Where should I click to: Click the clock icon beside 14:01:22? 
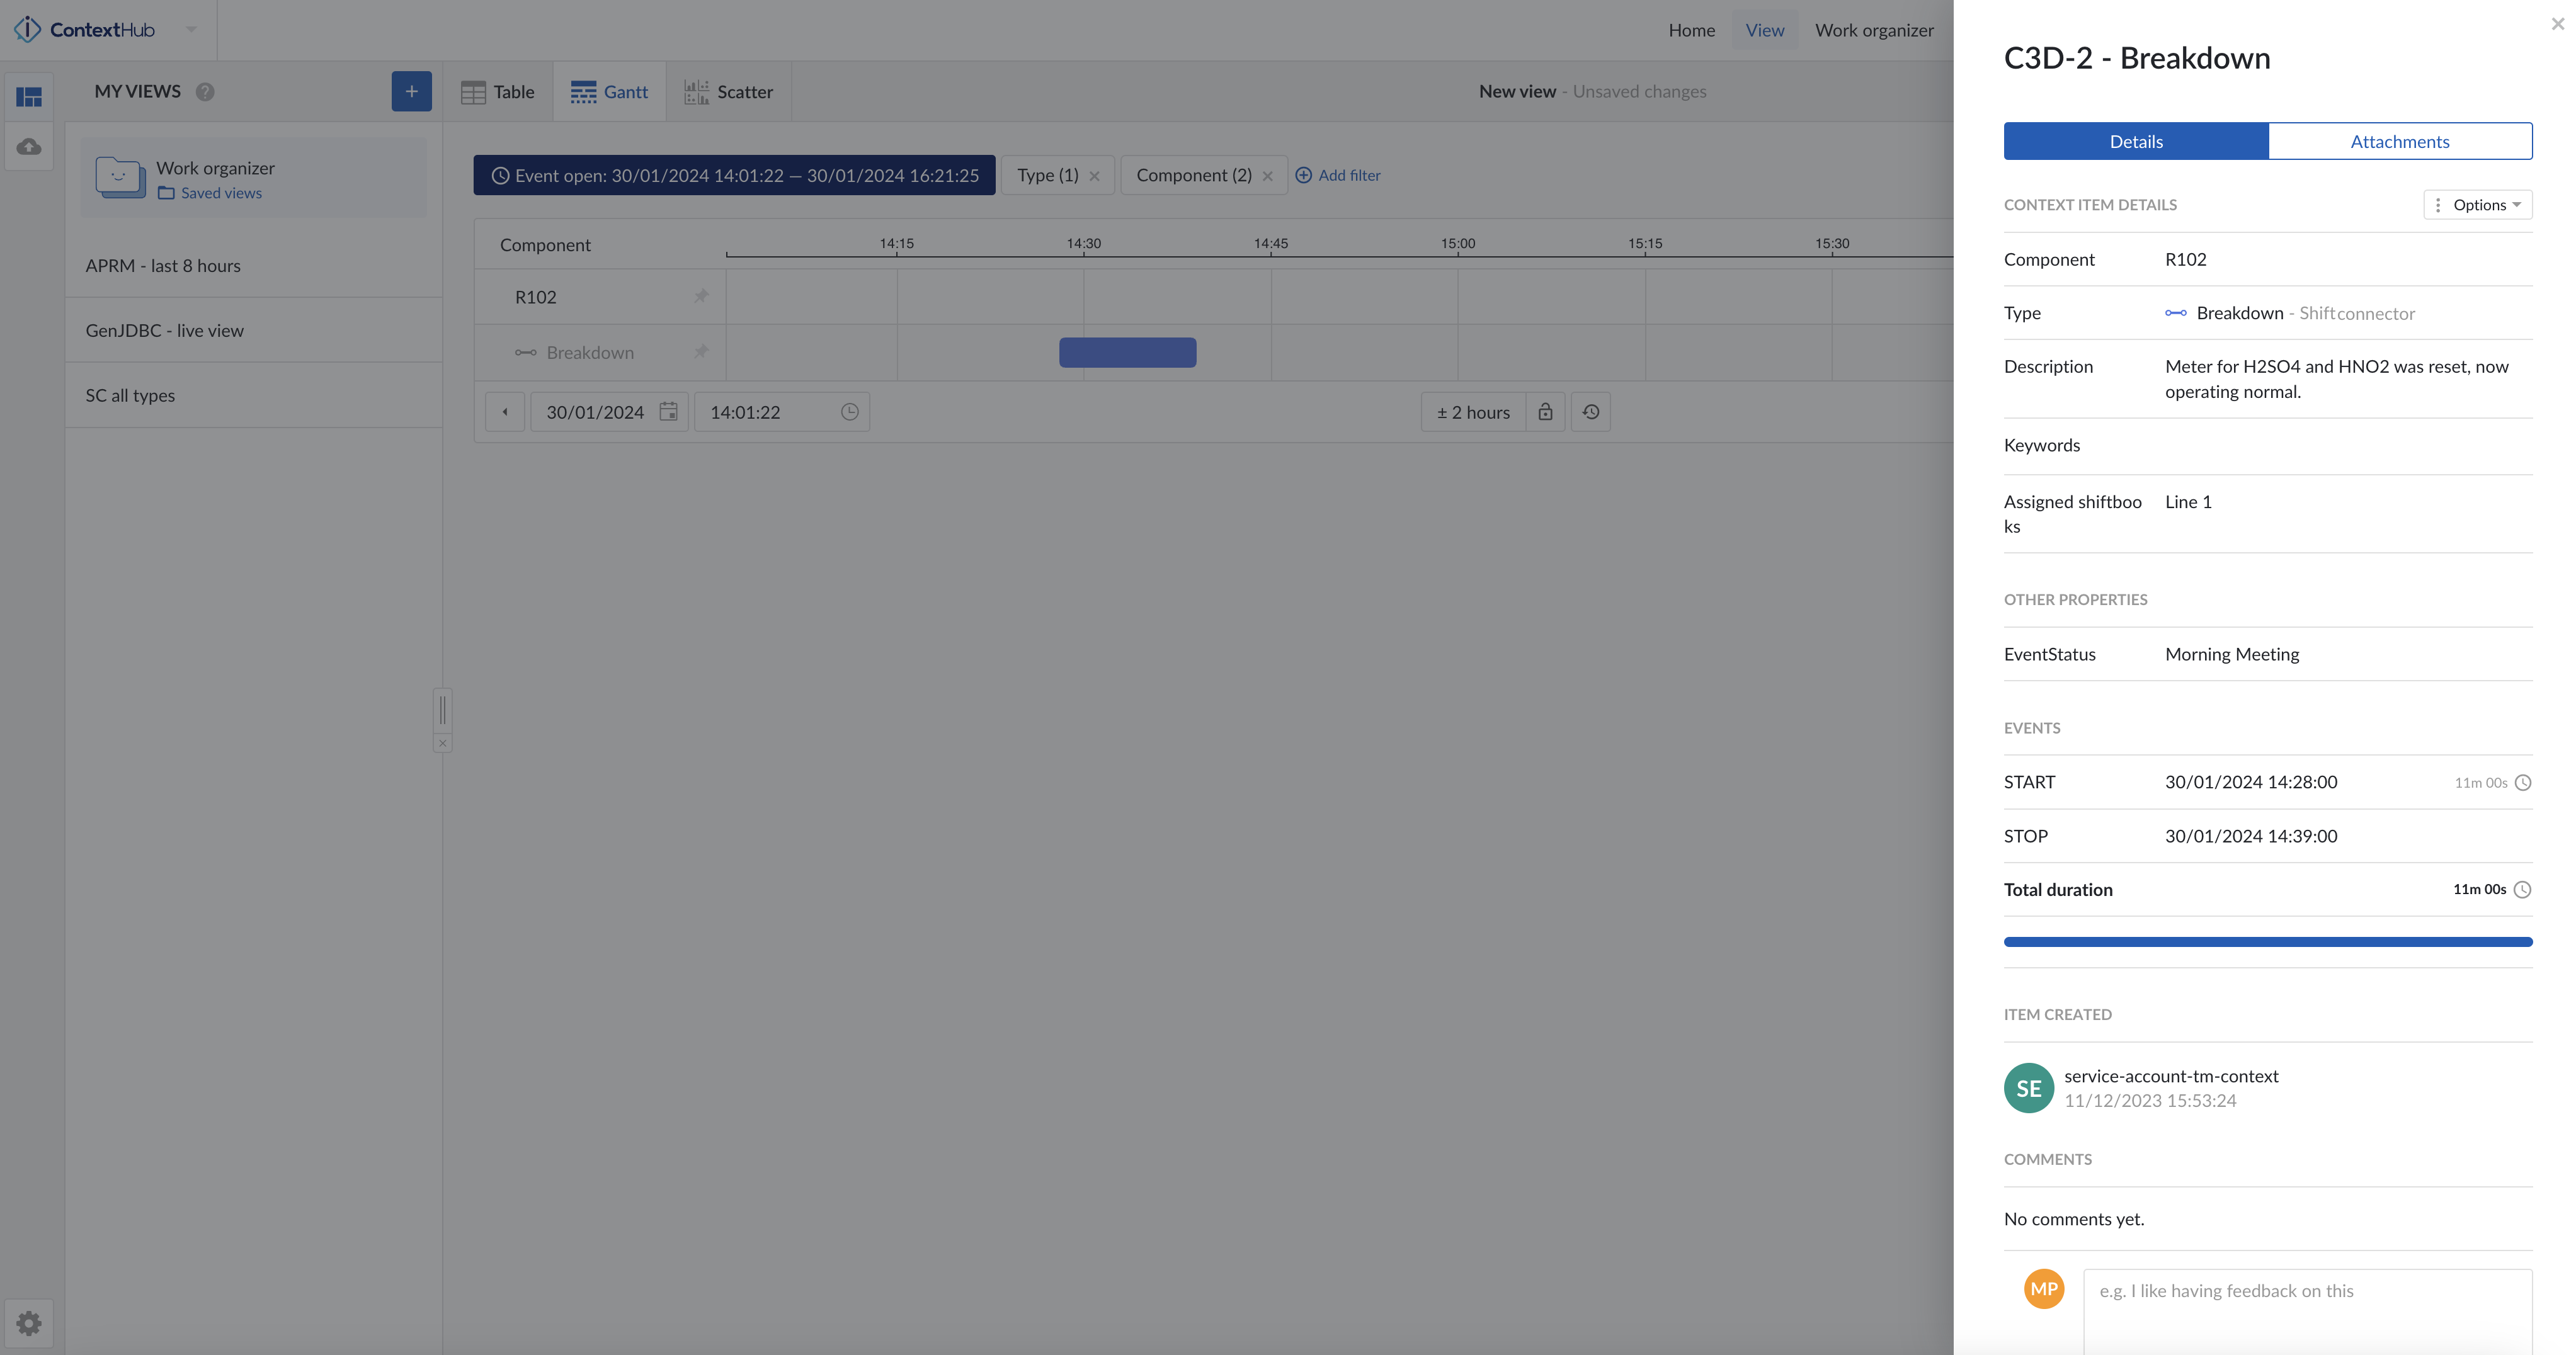coord(849,412)
